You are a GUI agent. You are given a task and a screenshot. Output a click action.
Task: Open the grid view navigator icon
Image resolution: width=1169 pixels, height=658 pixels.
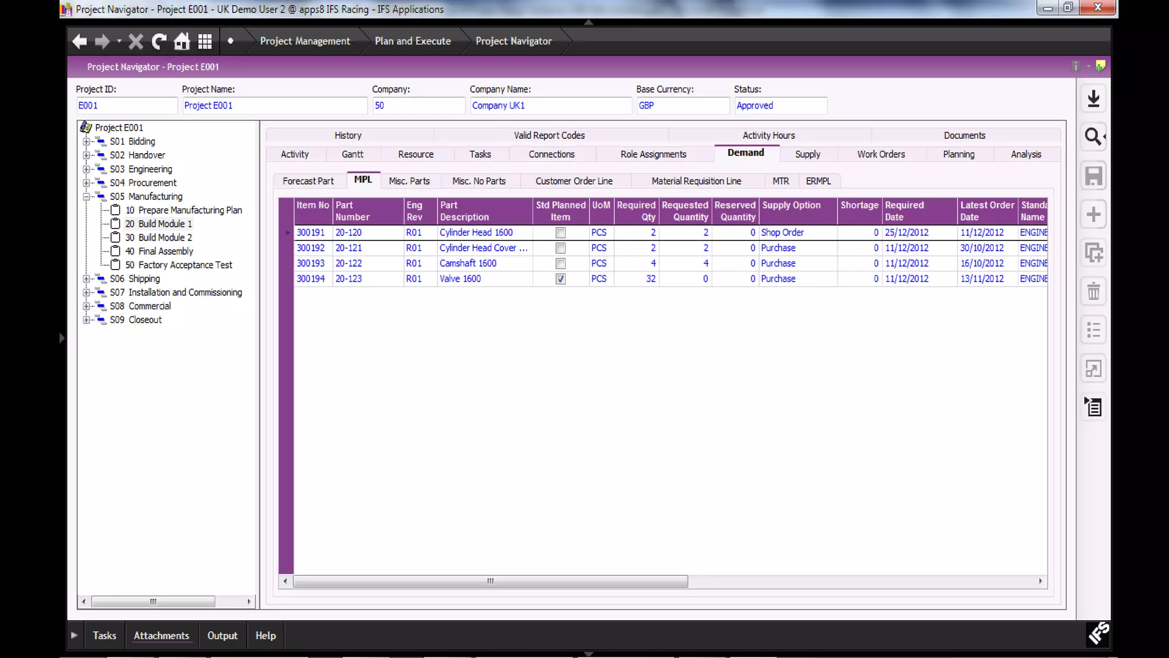point(205,41)
